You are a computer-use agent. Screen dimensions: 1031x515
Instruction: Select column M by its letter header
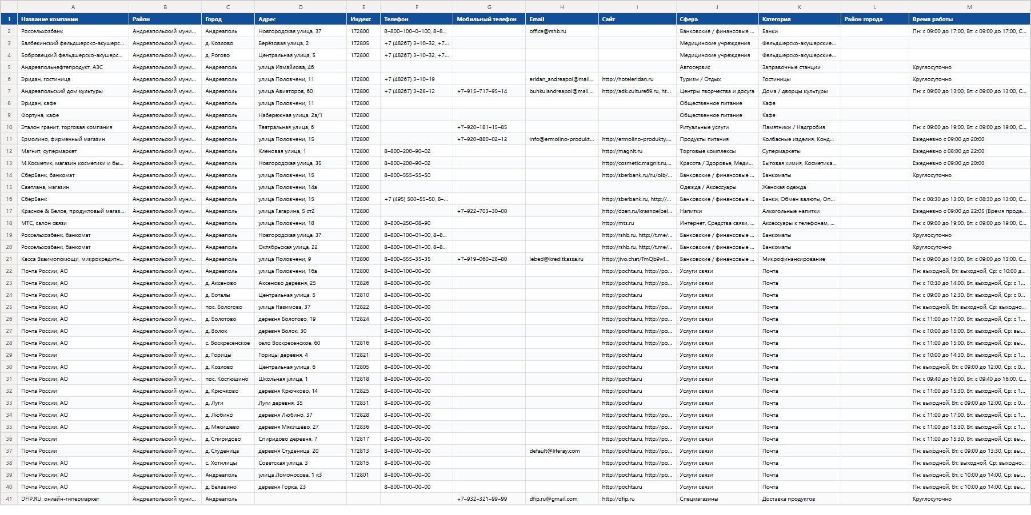point(969,7)
